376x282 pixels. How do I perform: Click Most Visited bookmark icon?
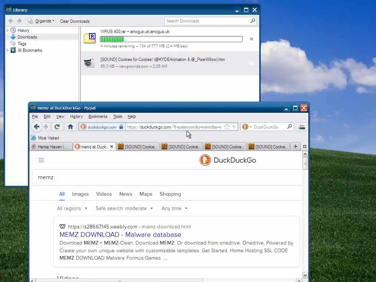pyautogui.click(x=33, y=138)
